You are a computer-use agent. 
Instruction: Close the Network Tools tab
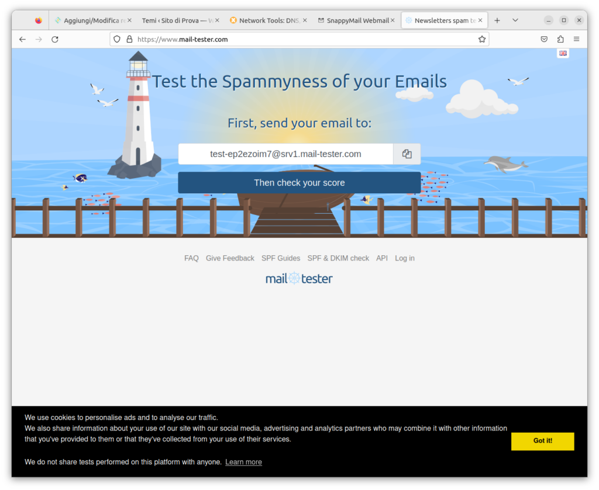305,20
